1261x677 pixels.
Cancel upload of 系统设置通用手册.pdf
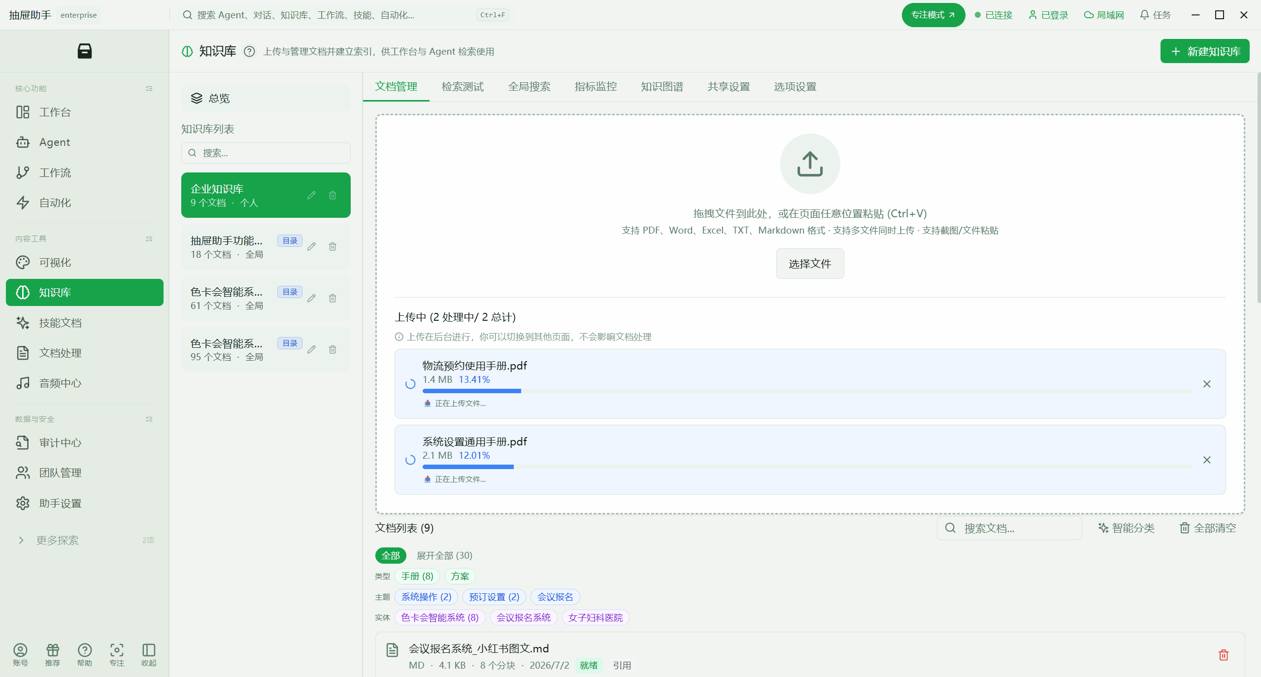(x=1207, y=460)
